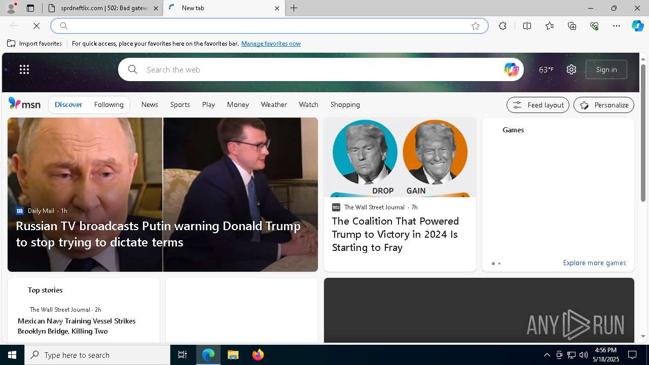Open Coalition That Powered Trump article

[x=395, y=234]
